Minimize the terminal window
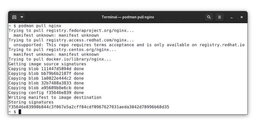 point(232,17)
